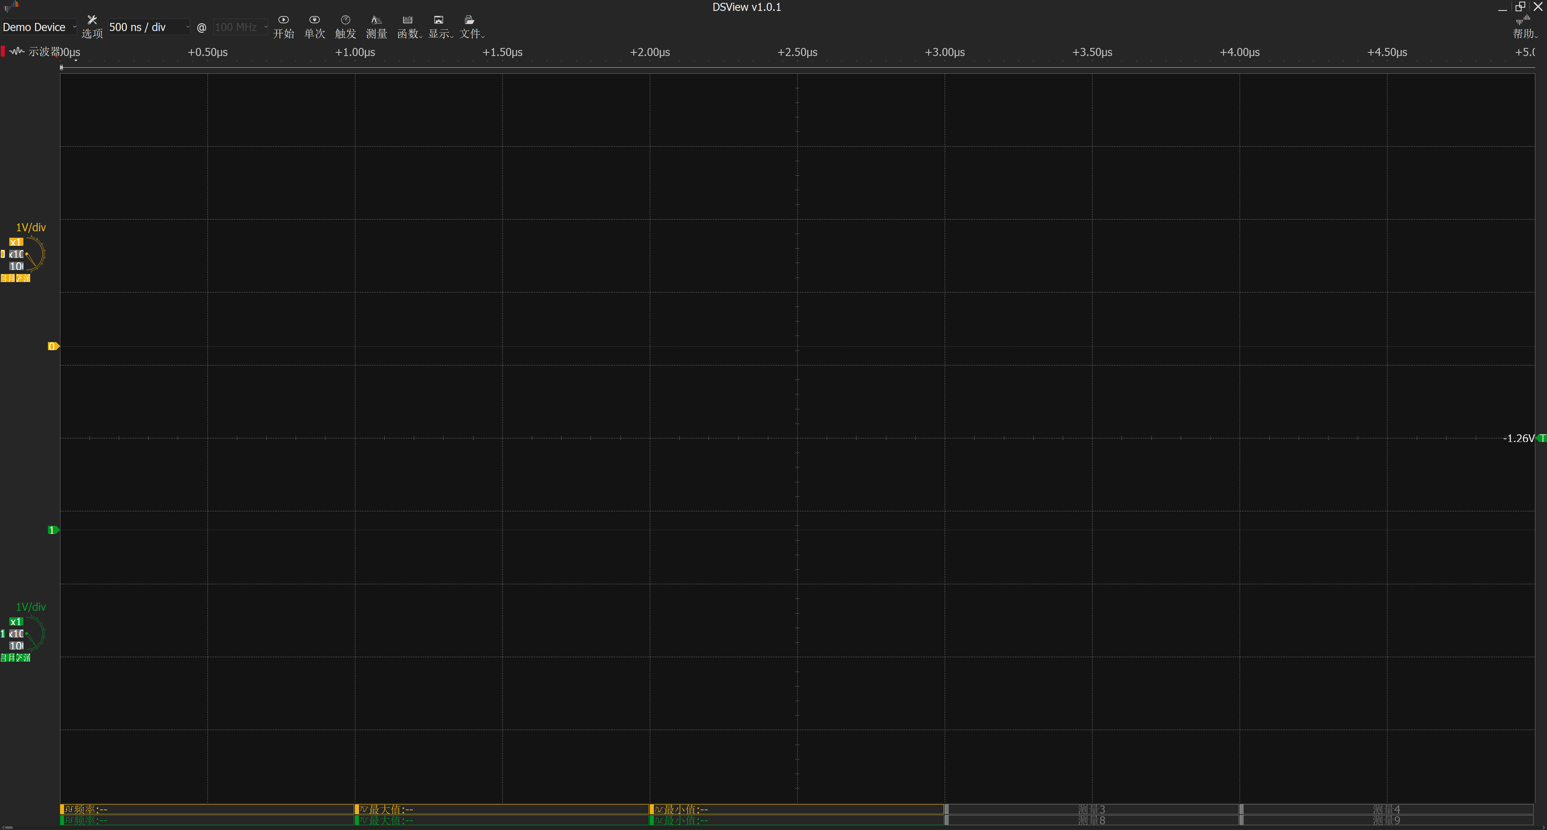Click the yellow 频率 frequency measurement

207,809
